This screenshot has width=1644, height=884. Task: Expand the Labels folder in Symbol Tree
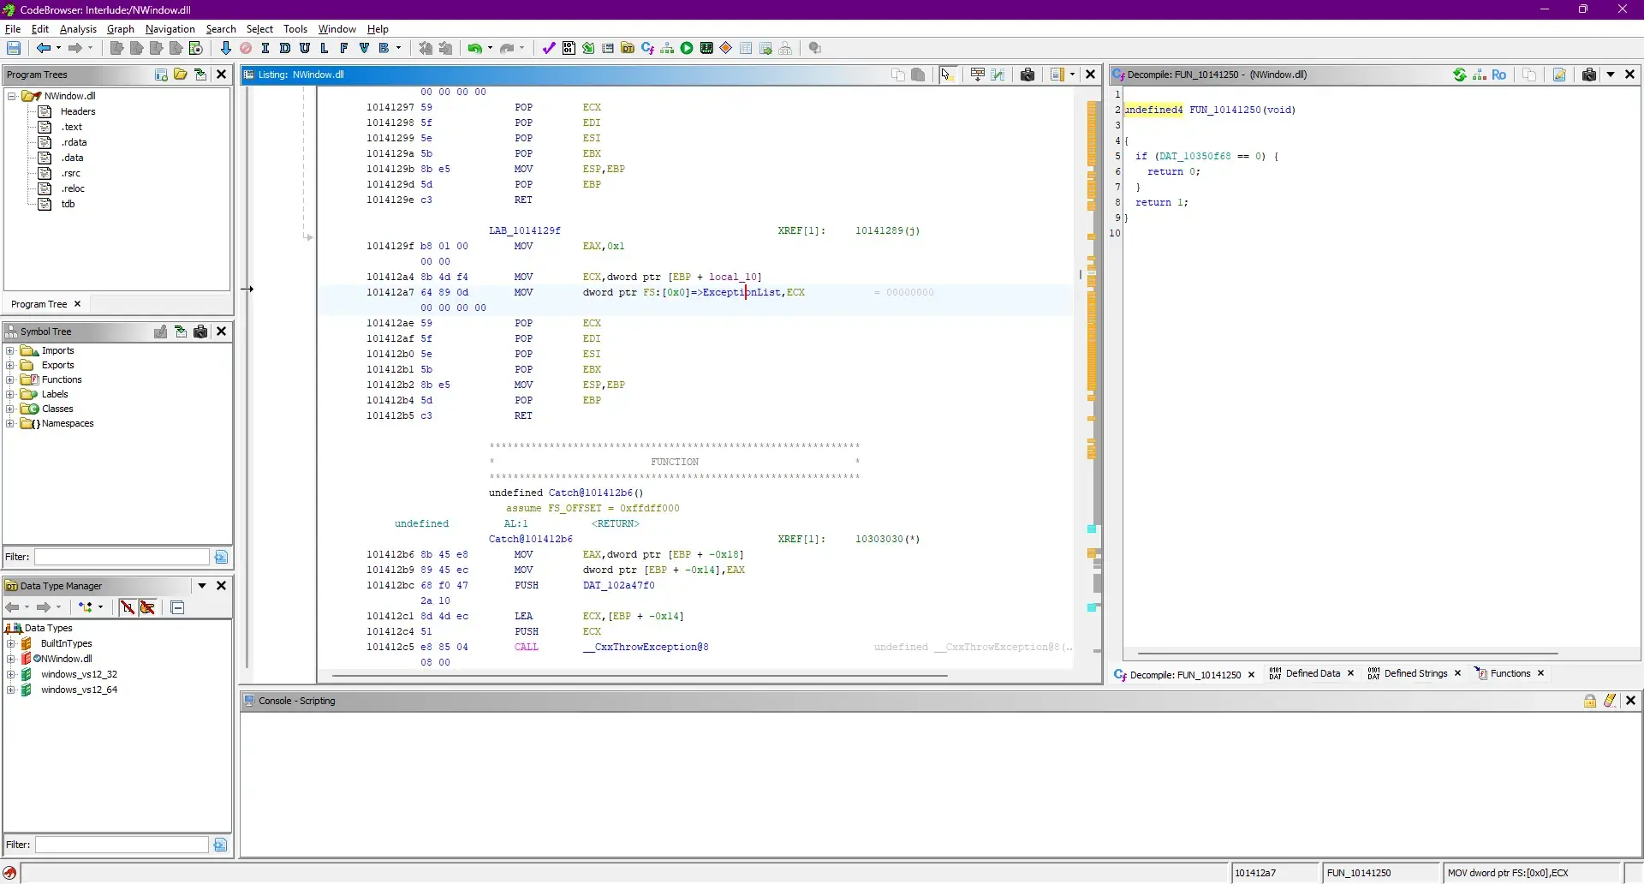coord(10,394)
